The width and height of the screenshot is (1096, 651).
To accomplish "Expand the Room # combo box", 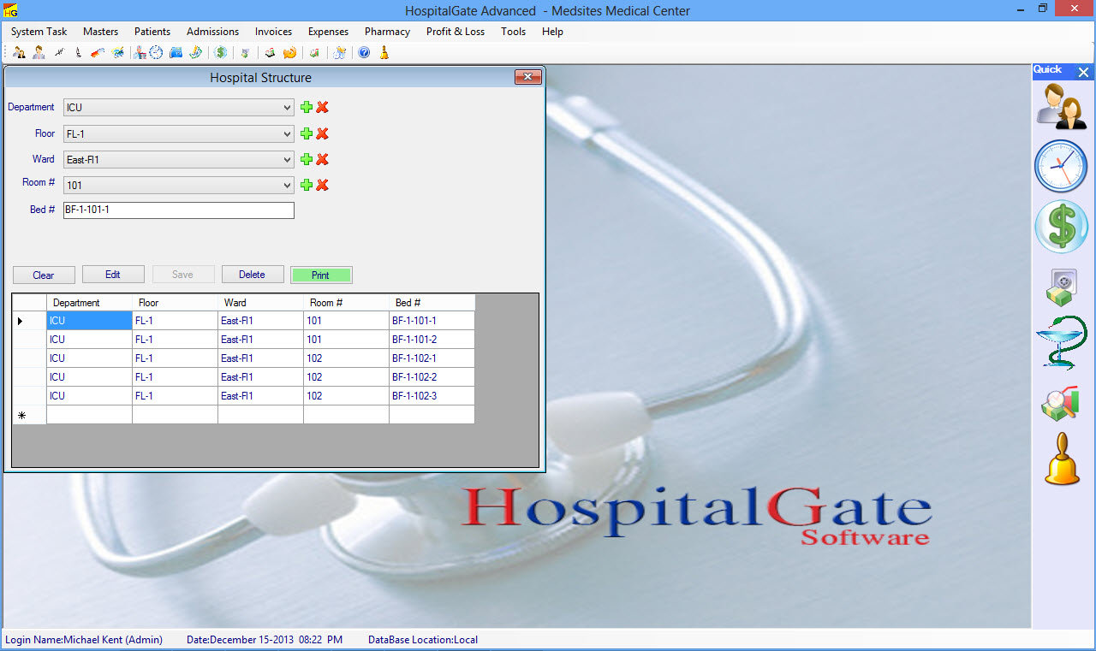I will pos(287,185).
